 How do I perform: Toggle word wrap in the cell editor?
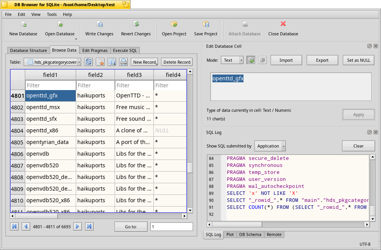click(x=263, y=60)
